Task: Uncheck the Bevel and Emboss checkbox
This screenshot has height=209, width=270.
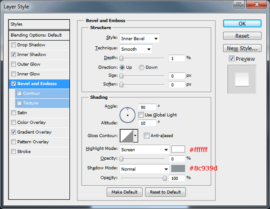Action: [13, 84]
